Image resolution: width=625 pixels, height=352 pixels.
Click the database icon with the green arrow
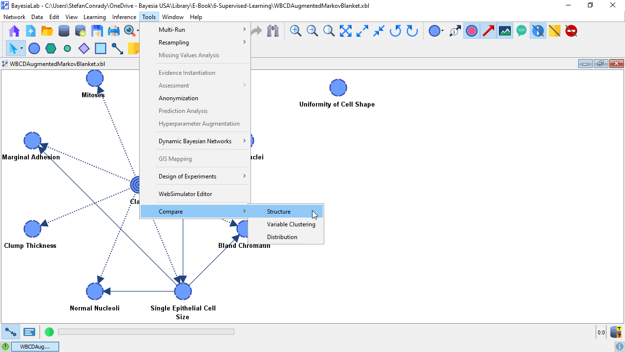(x=81, y=31)
